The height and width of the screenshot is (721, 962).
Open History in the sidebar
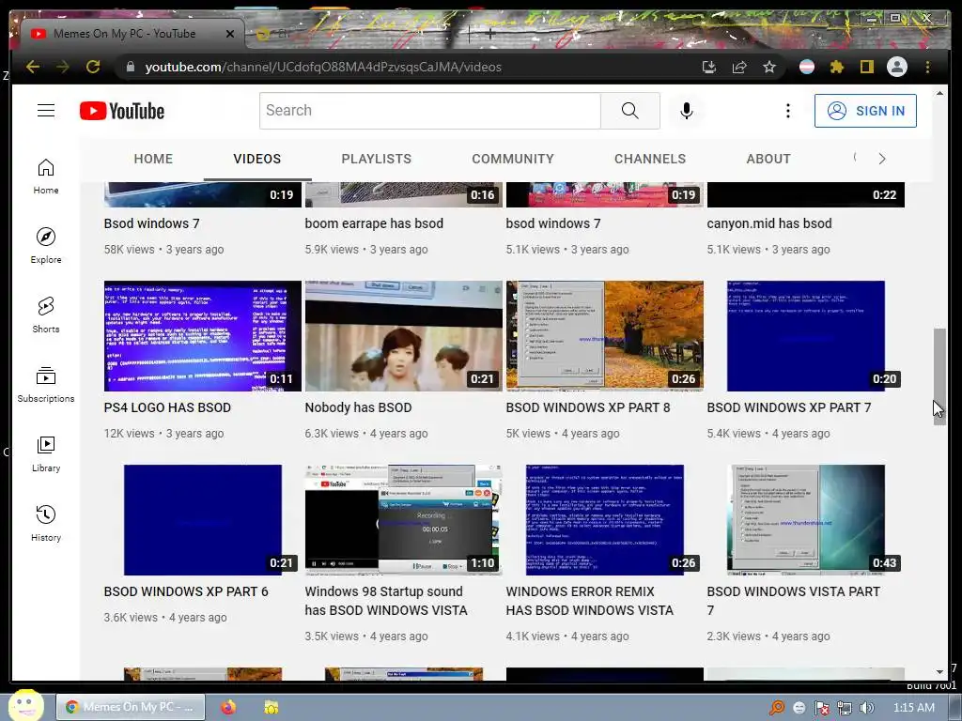tap(46, 523)
